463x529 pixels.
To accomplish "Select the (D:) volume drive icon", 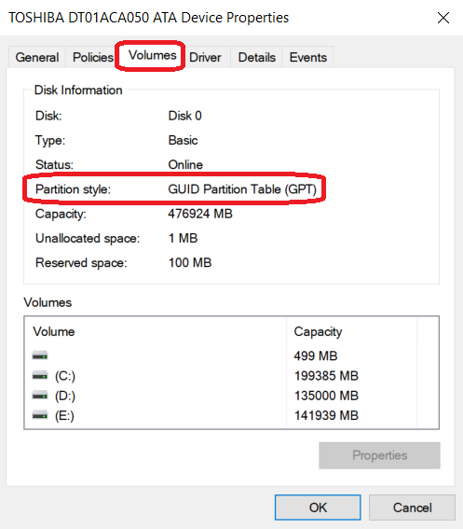I will point(40,395).
